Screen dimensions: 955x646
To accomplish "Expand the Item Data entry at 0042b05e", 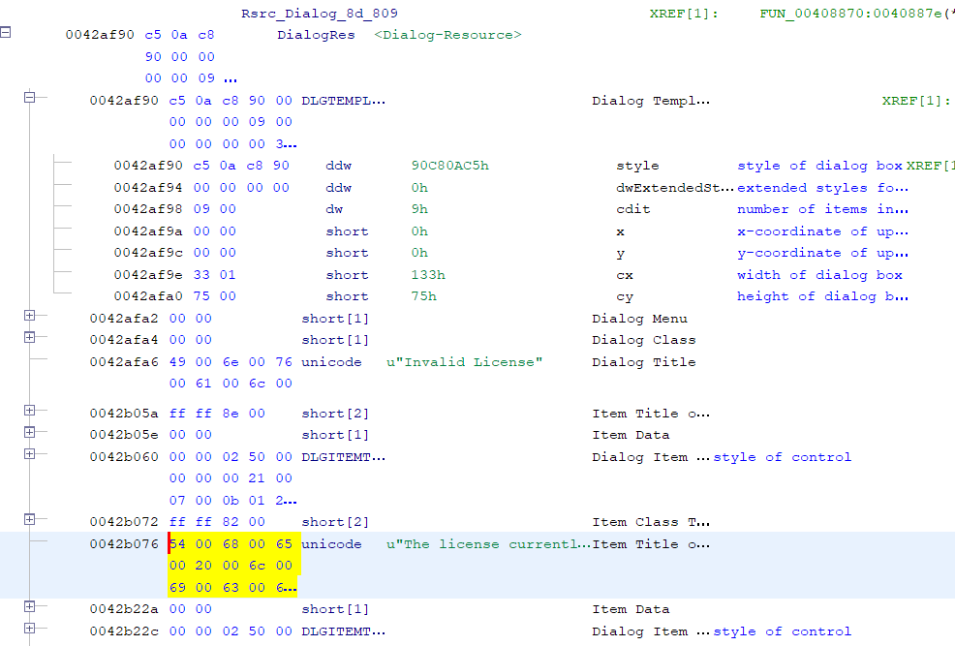I will point(30,431).
